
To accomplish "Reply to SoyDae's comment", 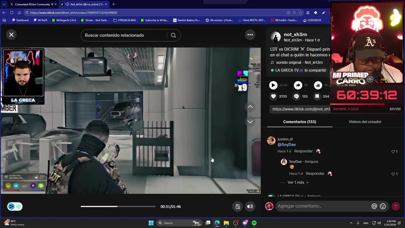I will (x=315, y=174).
